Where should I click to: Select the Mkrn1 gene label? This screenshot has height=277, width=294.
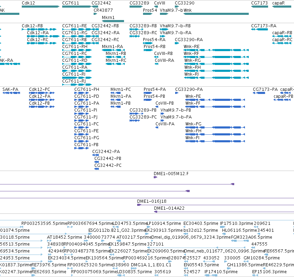click(x=108, y=17)
